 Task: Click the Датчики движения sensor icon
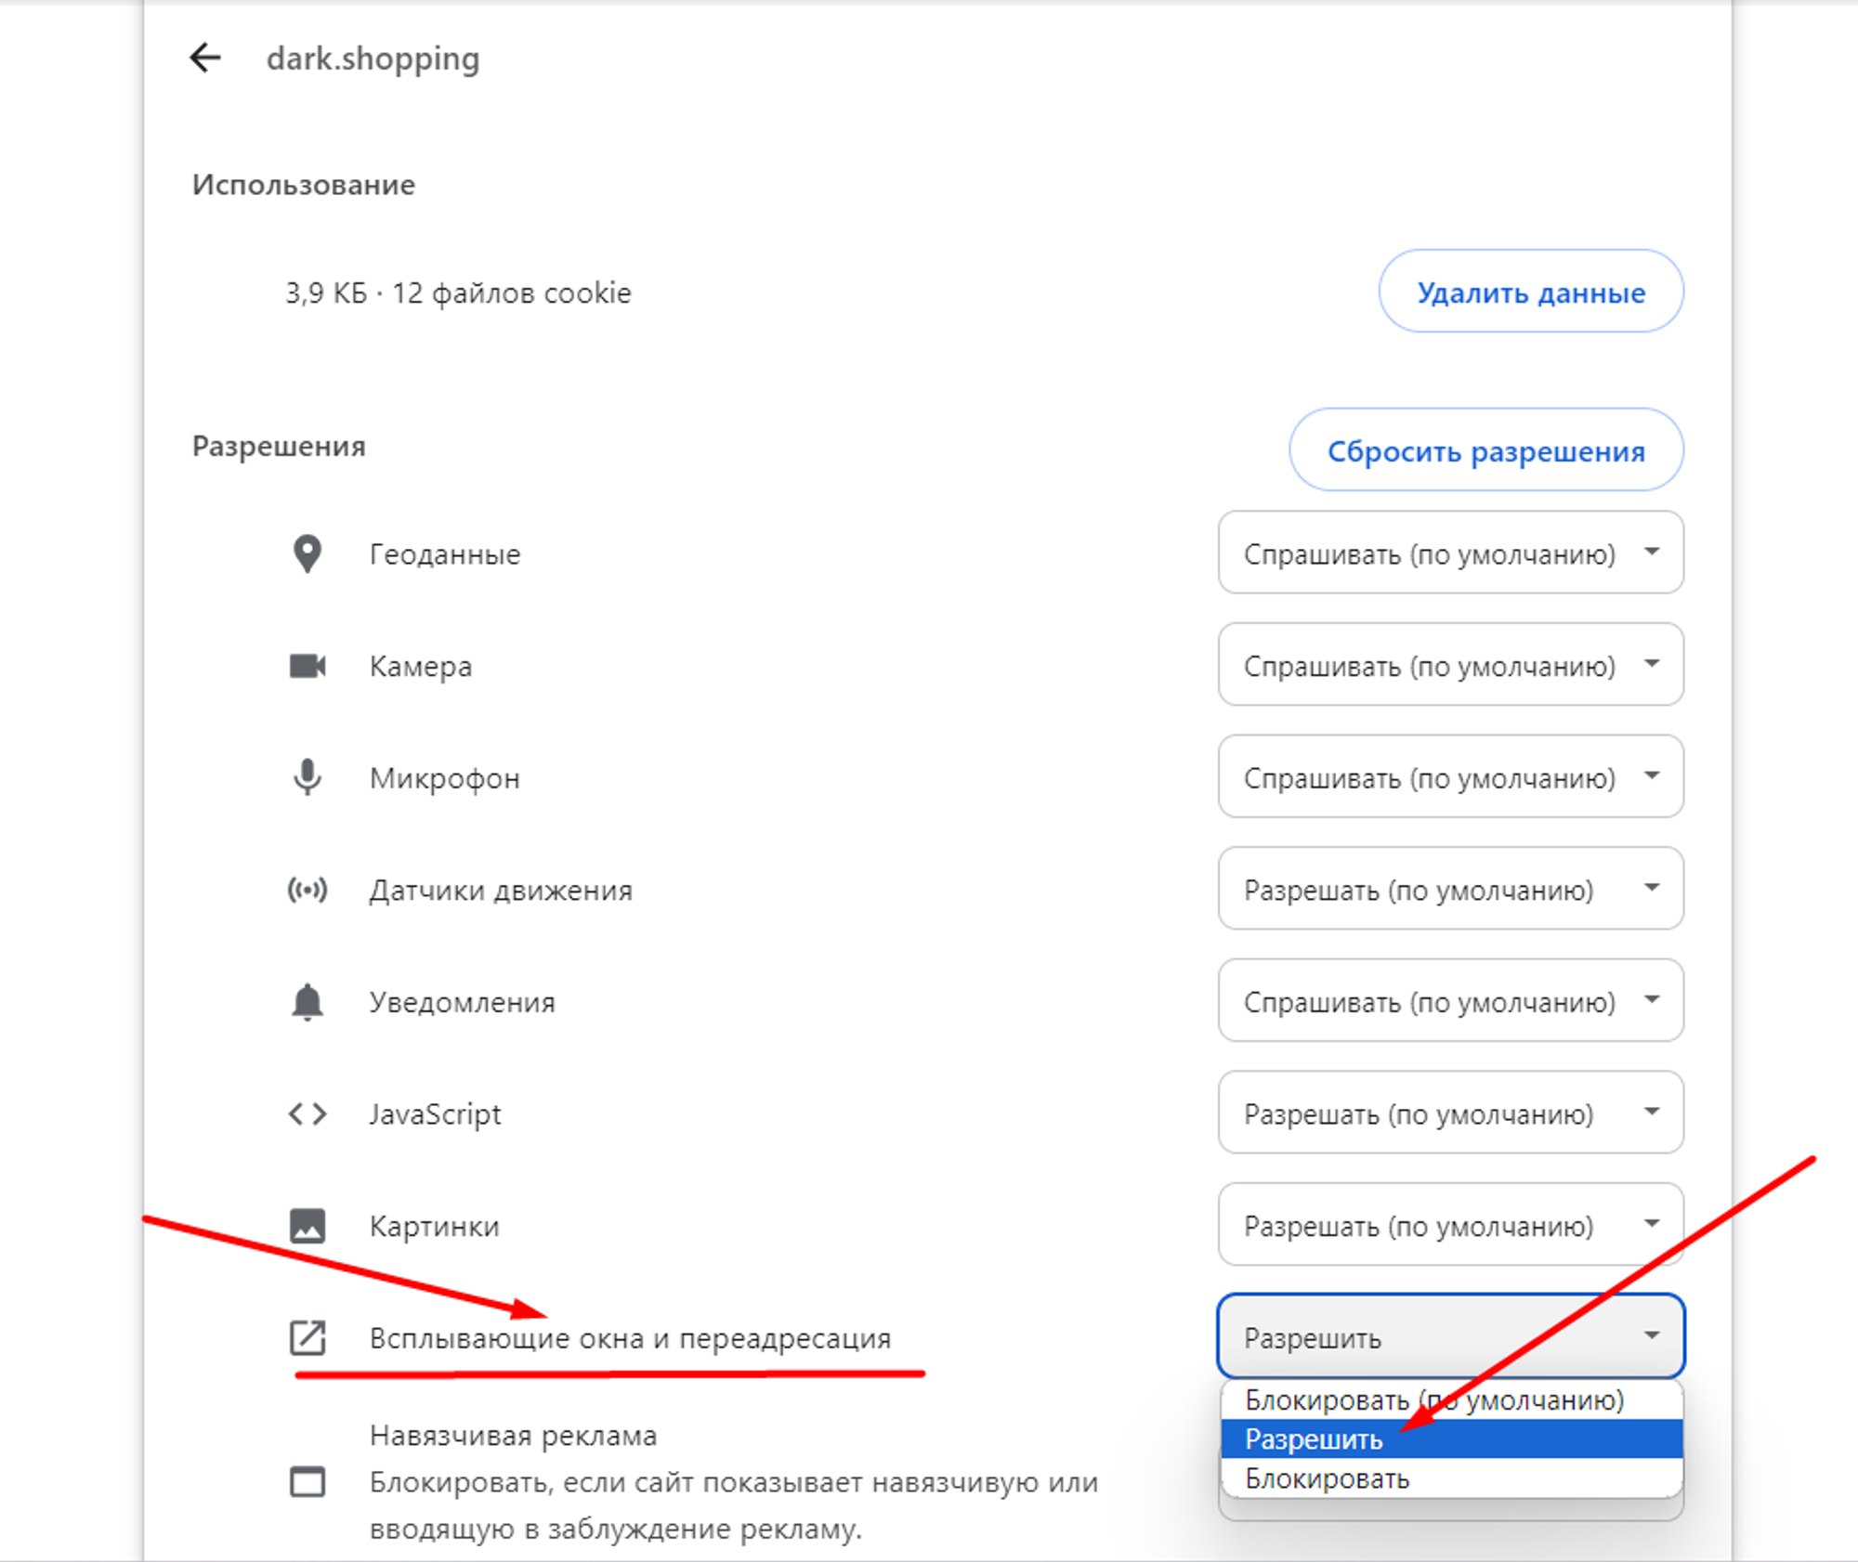(307, 890)
